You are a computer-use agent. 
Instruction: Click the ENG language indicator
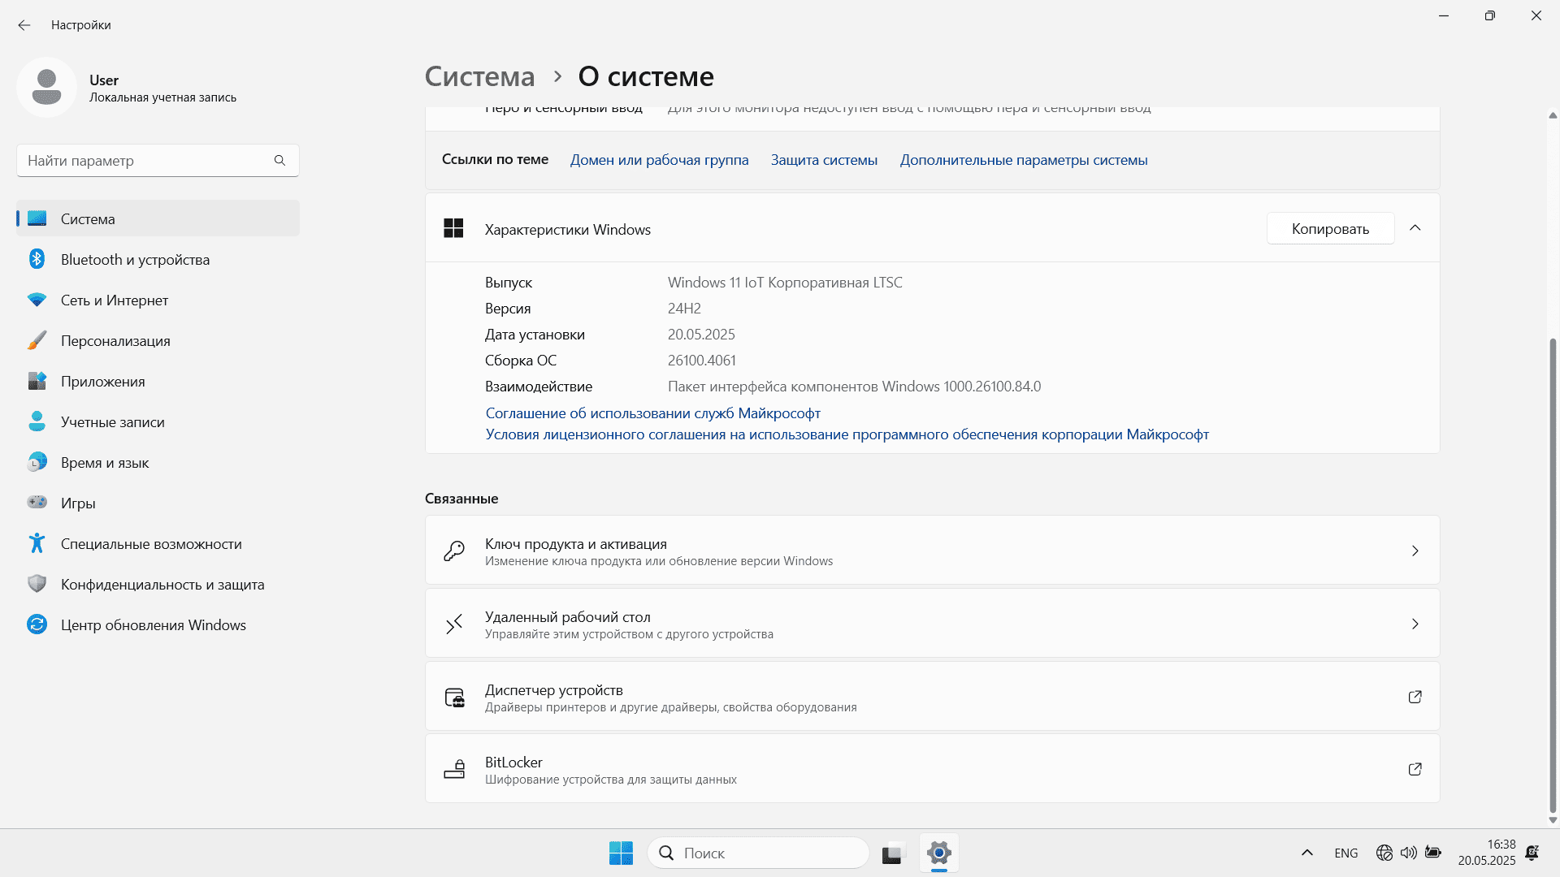click(x=1345, y=853)
